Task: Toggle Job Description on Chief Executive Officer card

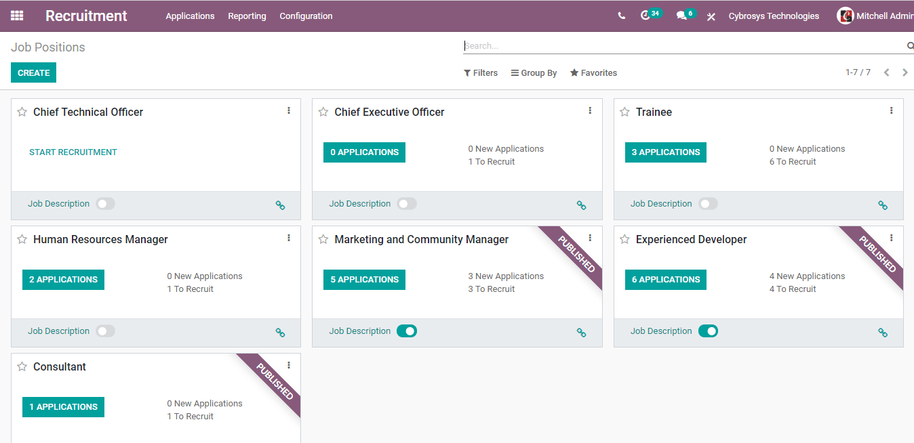Action: click(x=407, y=203)
